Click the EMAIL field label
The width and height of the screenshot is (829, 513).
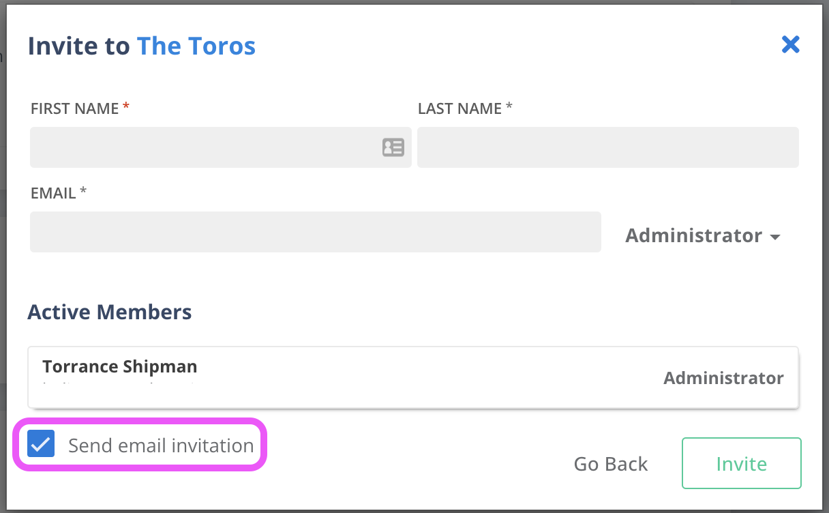coord(53,193)
